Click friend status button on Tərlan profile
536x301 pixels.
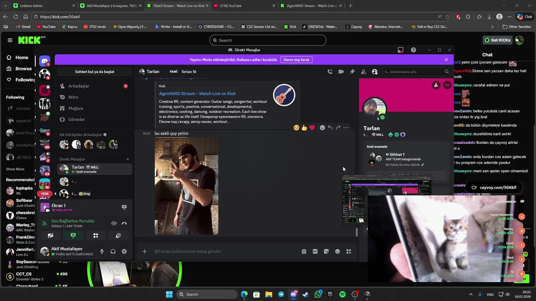tap(436, 85)
